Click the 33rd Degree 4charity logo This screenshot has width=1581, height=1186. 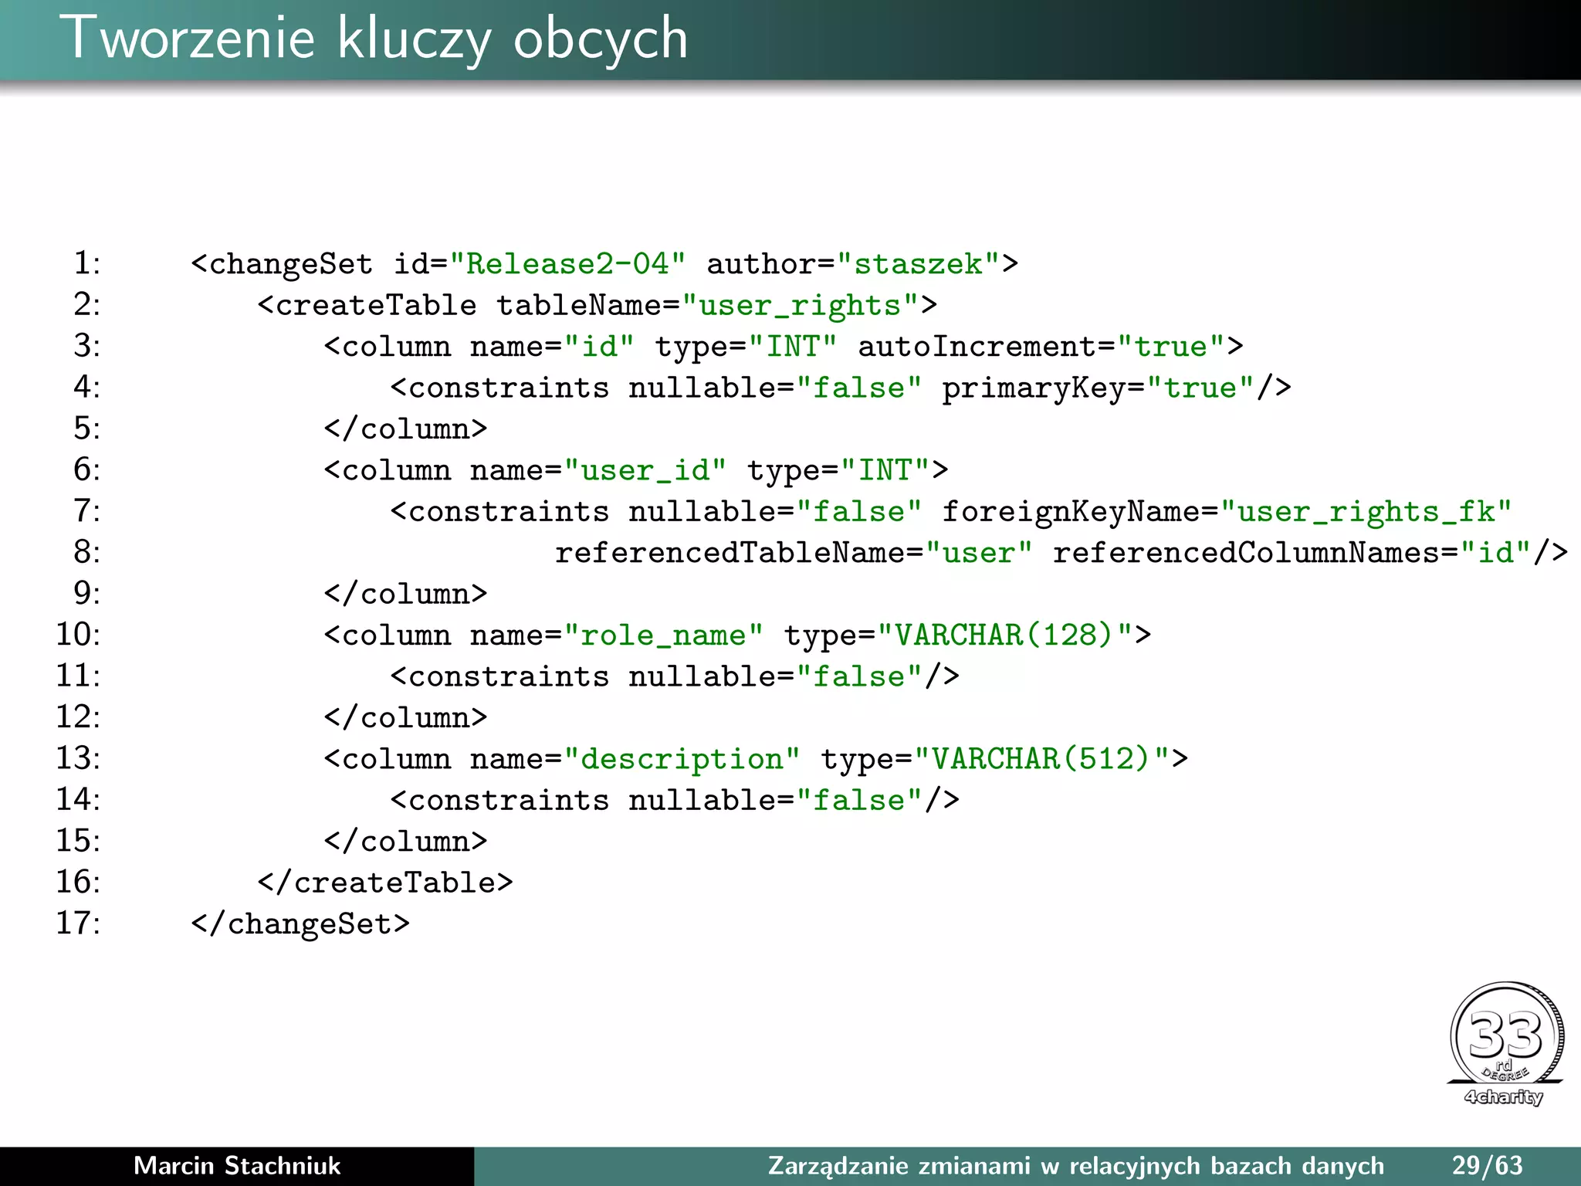coord(1505,1045)
